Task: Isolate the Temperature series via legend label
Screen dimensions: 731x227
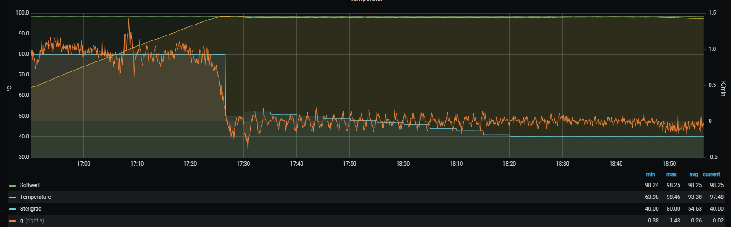Action: coord(35,197)
